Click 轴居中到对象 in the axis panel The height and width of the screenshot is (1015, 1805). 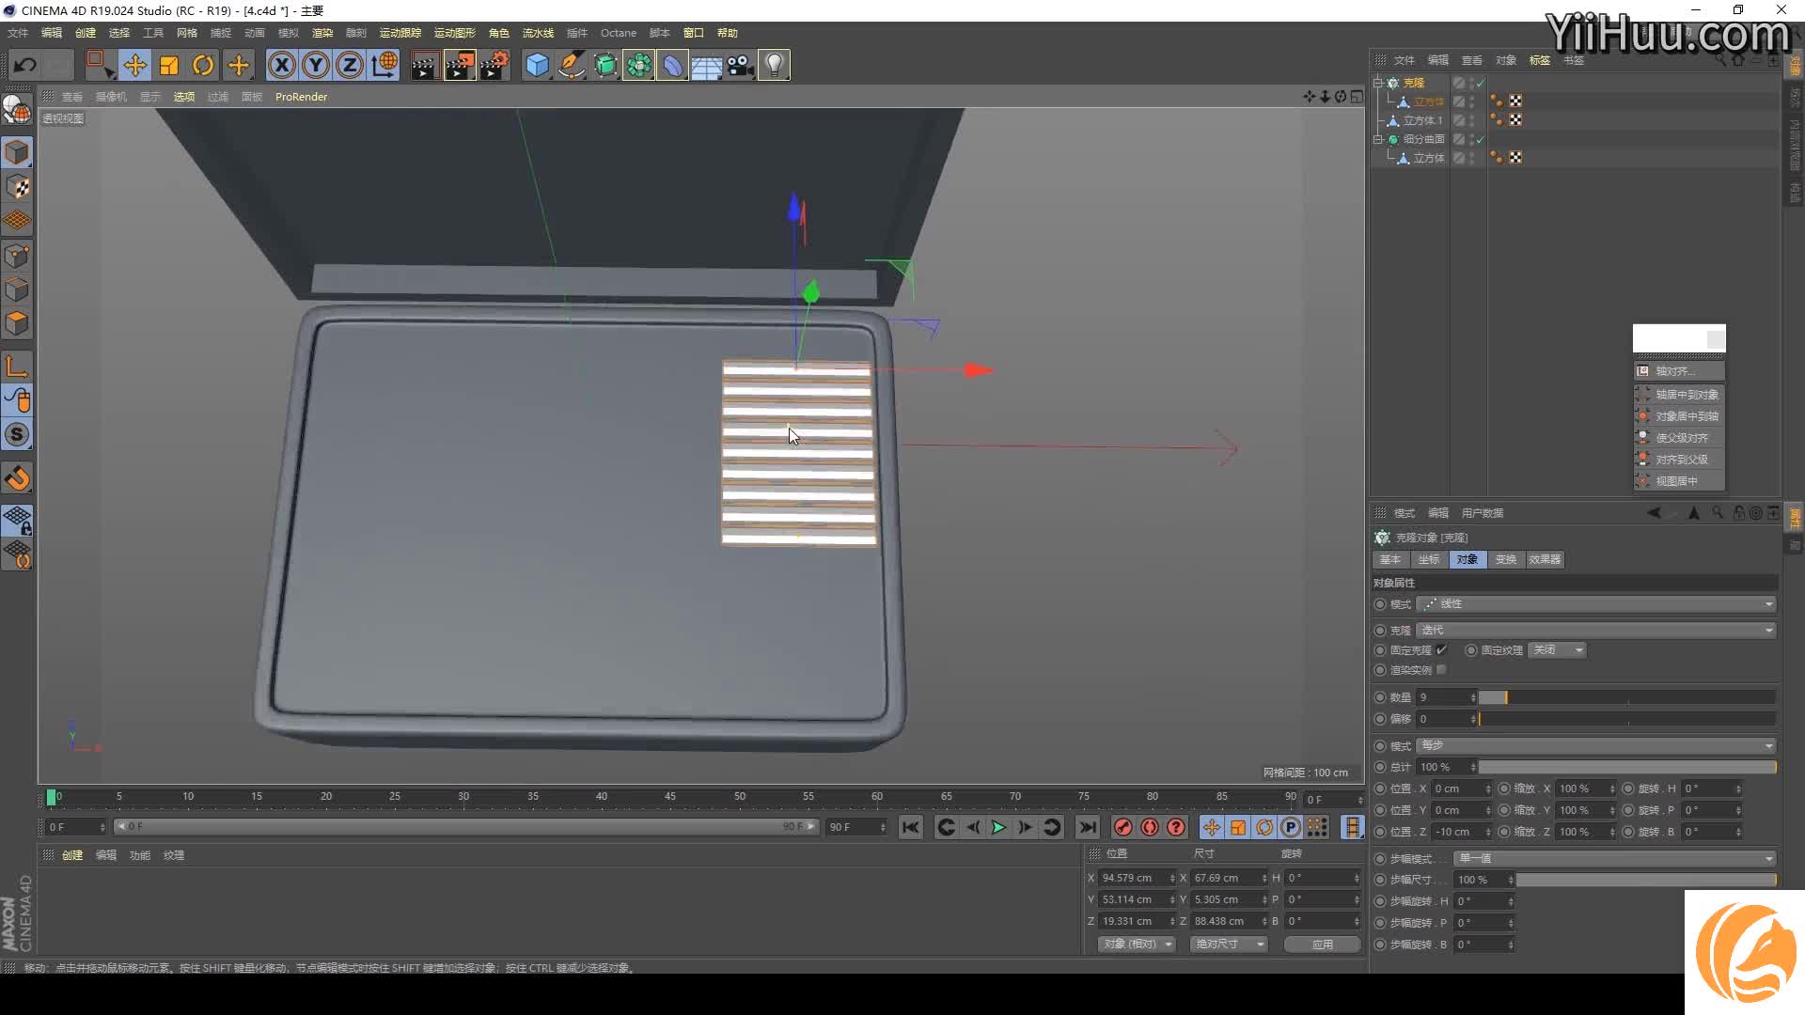[1679, 395]
